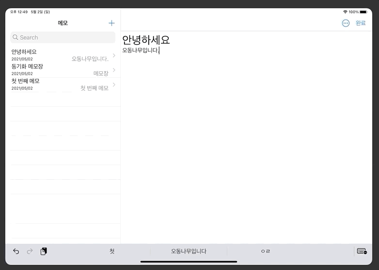379x270 pixels.
Task: Click the grey 첫 번째 메모 preview text
Action: 95,88
